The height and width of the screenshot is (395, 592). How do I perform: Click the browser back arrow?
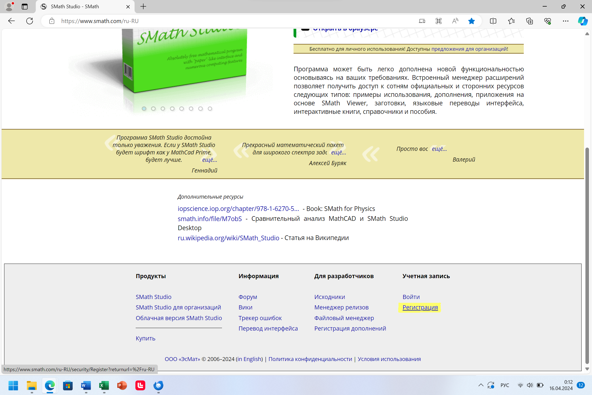(x=12, y=21)
